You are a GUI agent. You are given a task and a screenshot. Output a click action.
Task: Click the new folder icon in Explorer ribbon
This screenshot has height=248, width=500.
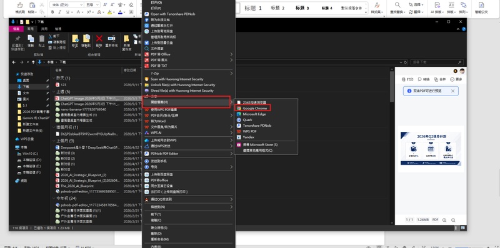coord(127,39)
